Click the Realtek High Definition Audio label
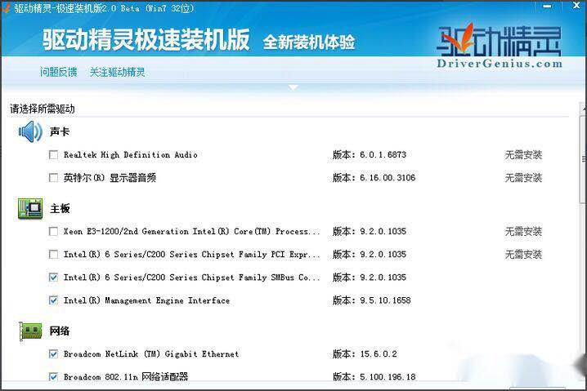The image size is (587, 391). tap(130, 155)
